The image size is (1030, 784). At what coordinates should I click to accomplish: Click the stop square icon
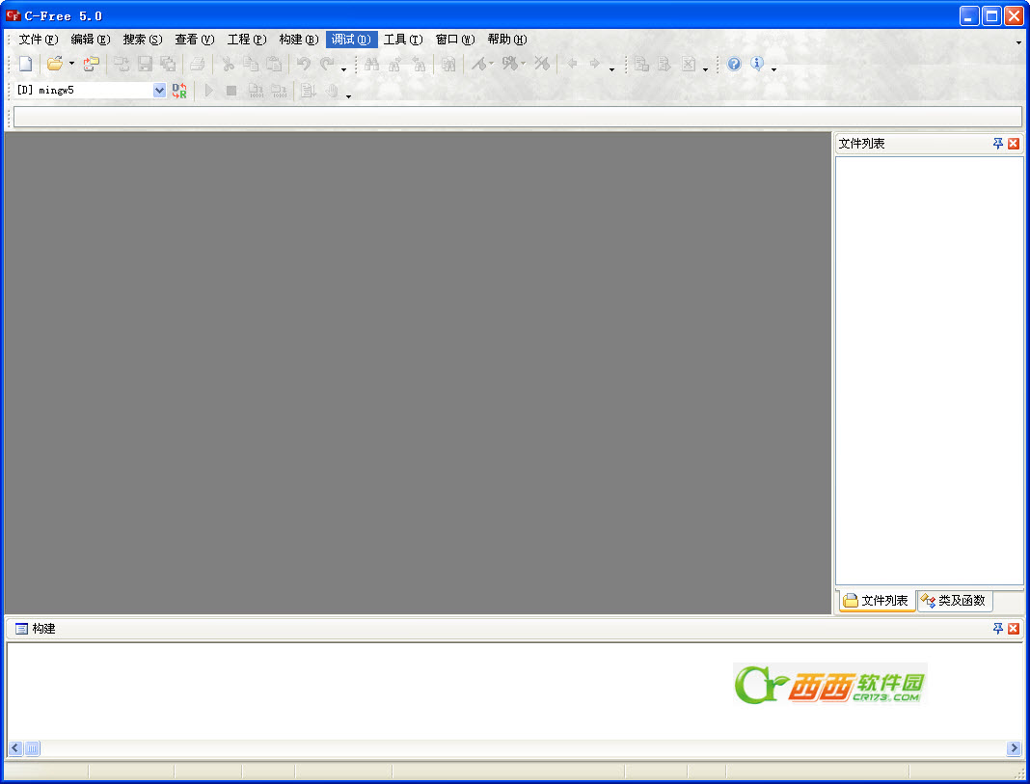(x=231, y=91)
